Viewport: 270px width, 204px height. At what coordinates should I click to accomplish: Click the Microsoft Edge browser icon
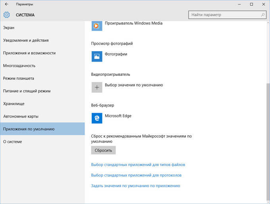point(97,118)
